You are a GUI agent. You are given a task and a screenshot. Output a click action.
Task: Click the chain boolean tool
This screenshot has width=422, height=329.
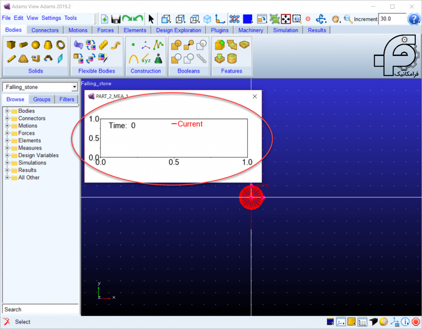pos(201,58)
